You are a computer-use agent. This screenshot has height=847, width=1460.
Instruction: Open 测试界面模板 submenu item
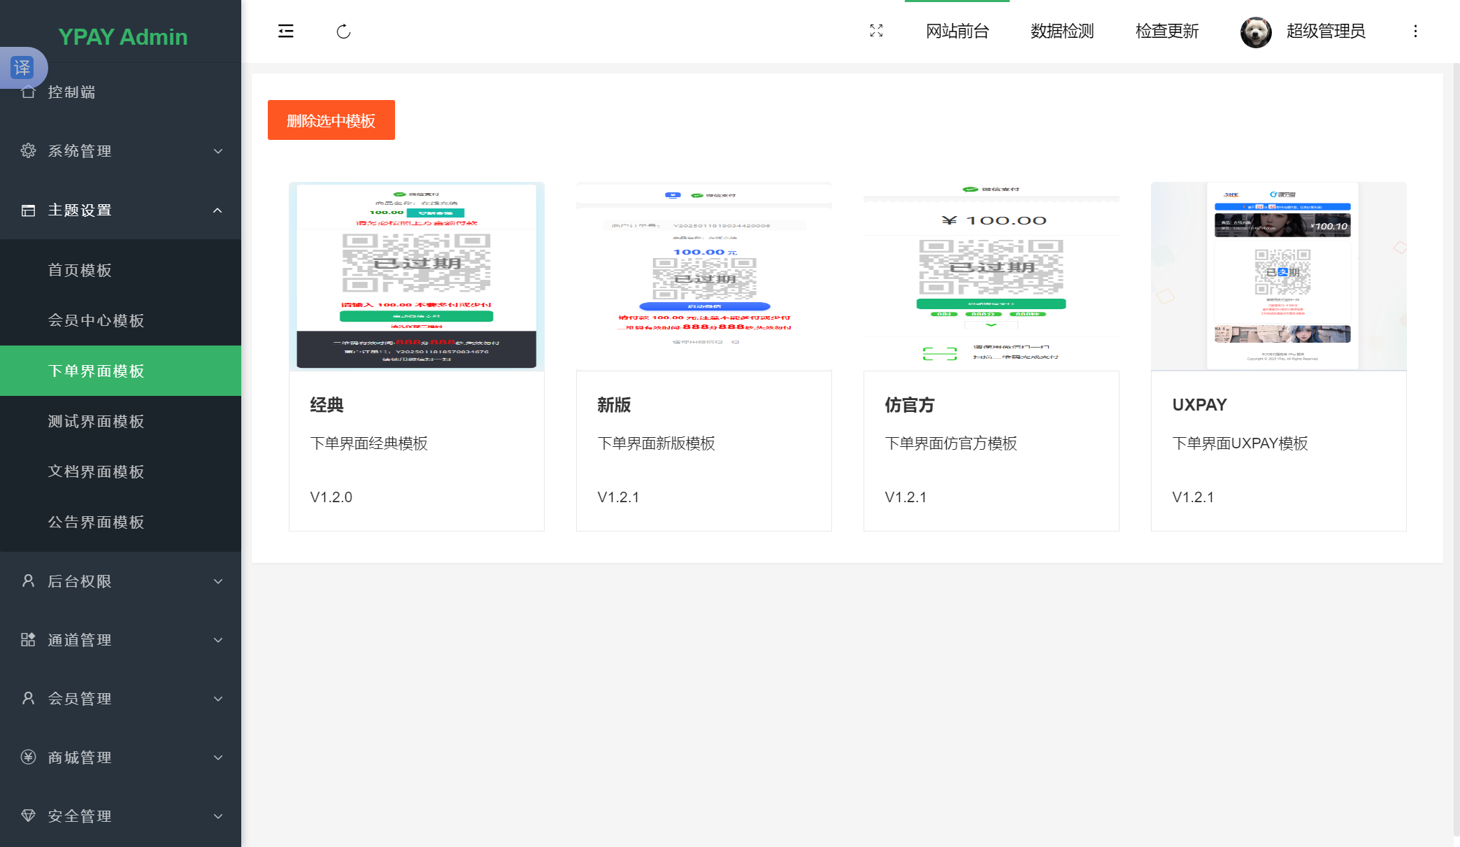(120, 421)
